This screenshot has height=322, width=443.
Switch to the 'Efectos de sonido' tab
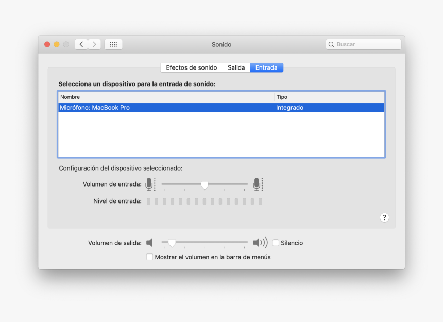[192, 67]
